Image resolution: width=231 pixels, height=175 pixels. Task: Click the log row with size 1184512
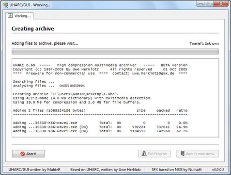tap(100, 131)
